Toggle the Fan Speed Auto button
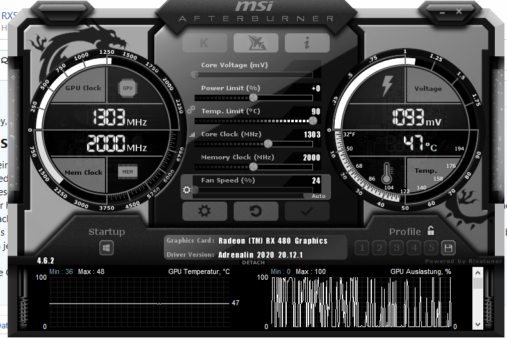The width and height of the screenshot is (507, 338). [318, 196]
